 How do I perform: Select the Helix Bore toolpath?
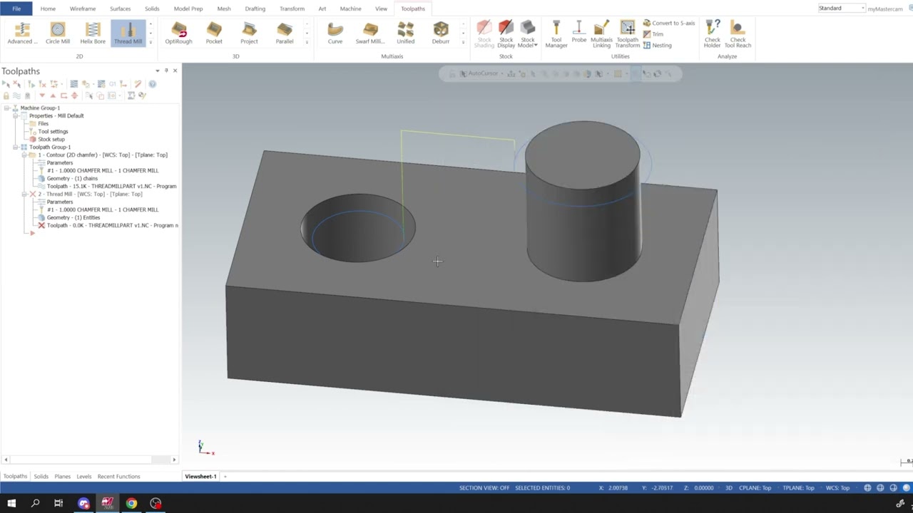tap(93, 33)
